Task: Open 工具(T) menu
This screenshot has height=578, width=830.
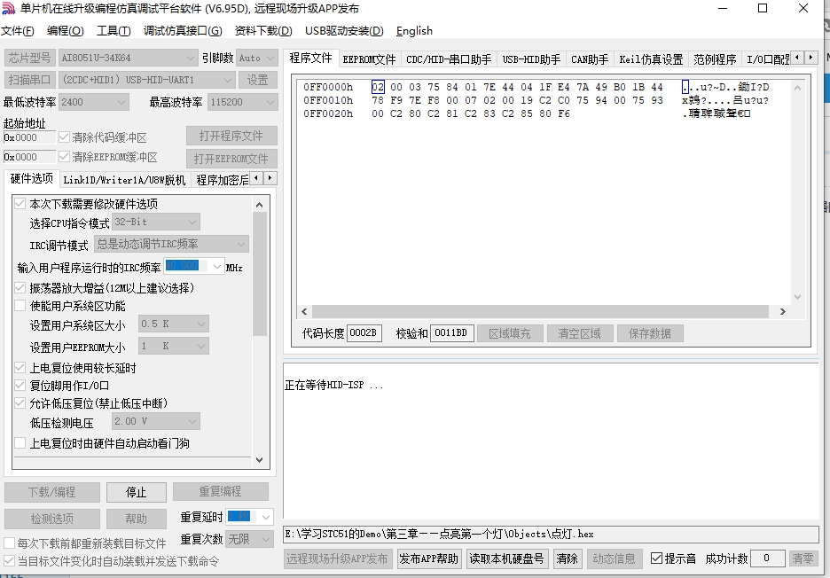Action: pyautogui.click(x=114, y=31)
